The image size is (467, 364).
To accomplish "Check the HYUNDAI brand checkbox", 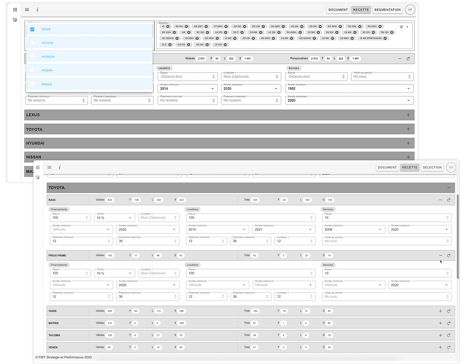I will coord(32,56).
